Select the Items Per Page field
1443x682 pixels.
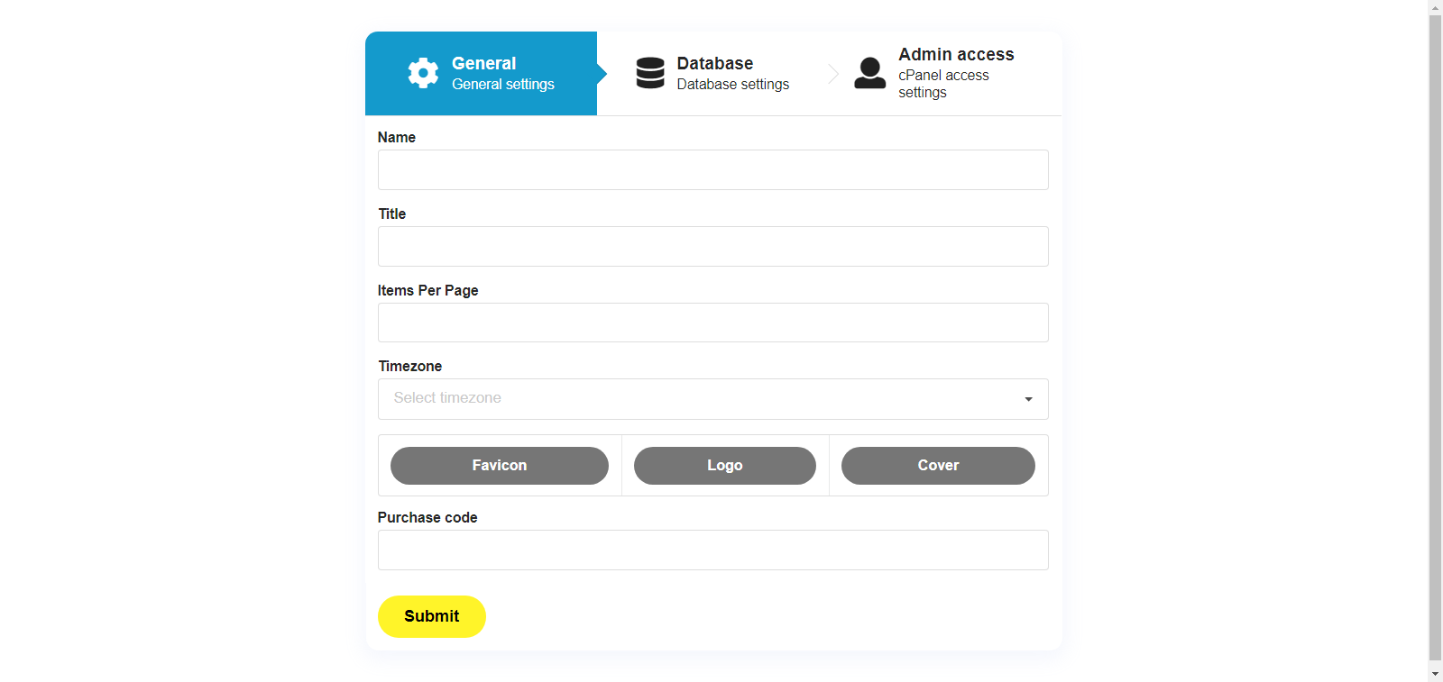[712, 323]
